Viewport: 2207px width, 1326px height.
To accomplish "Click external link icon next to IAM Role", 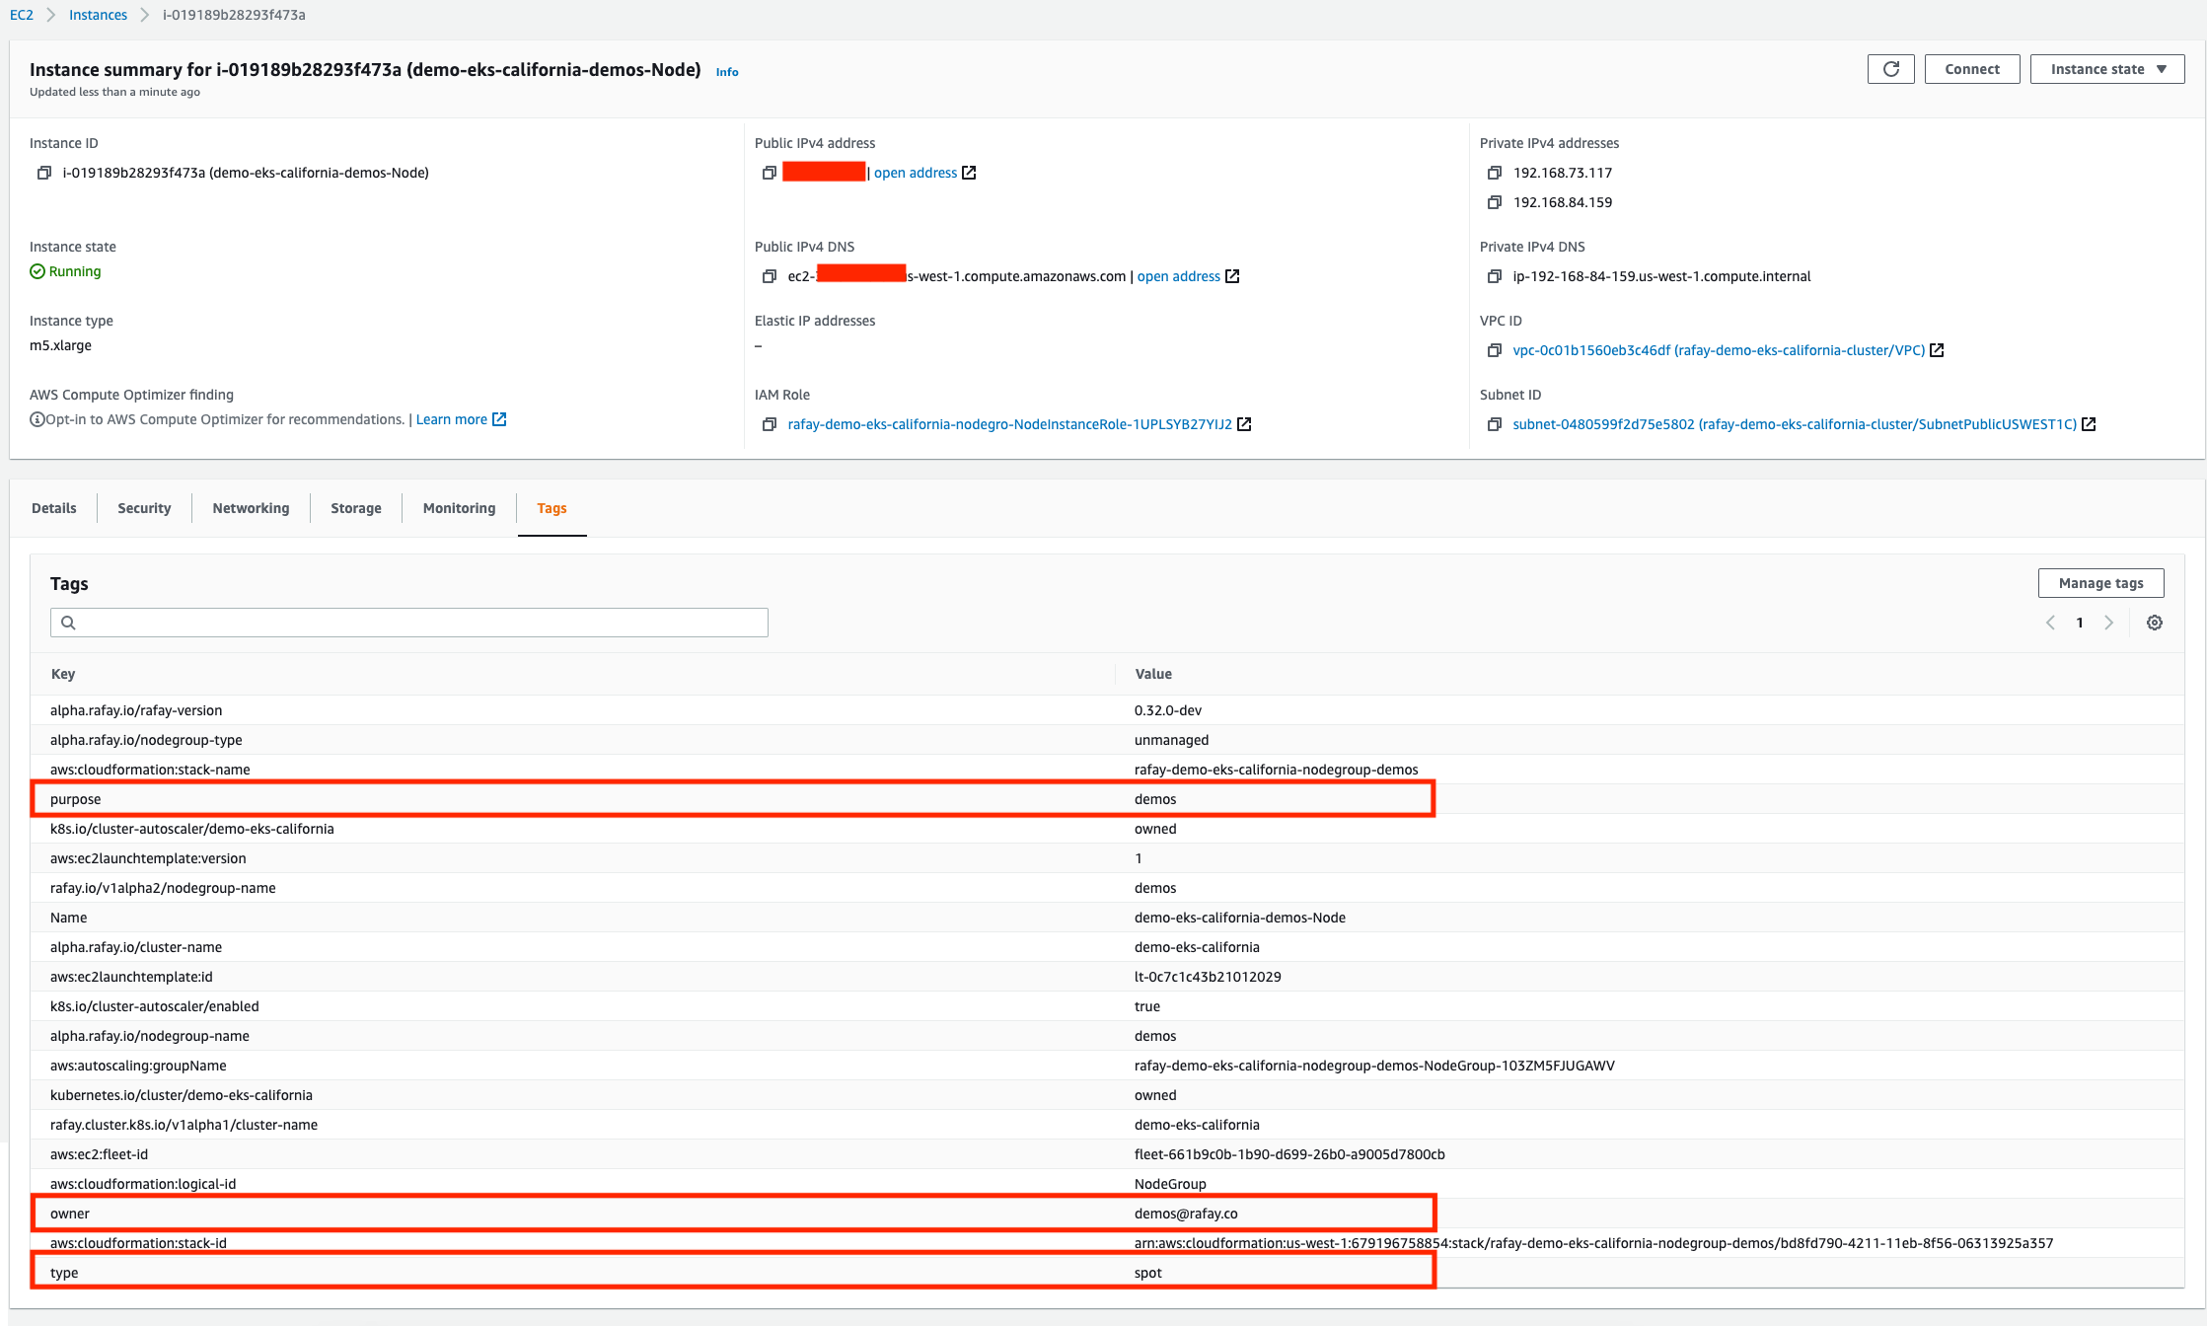I will 1244,424.
